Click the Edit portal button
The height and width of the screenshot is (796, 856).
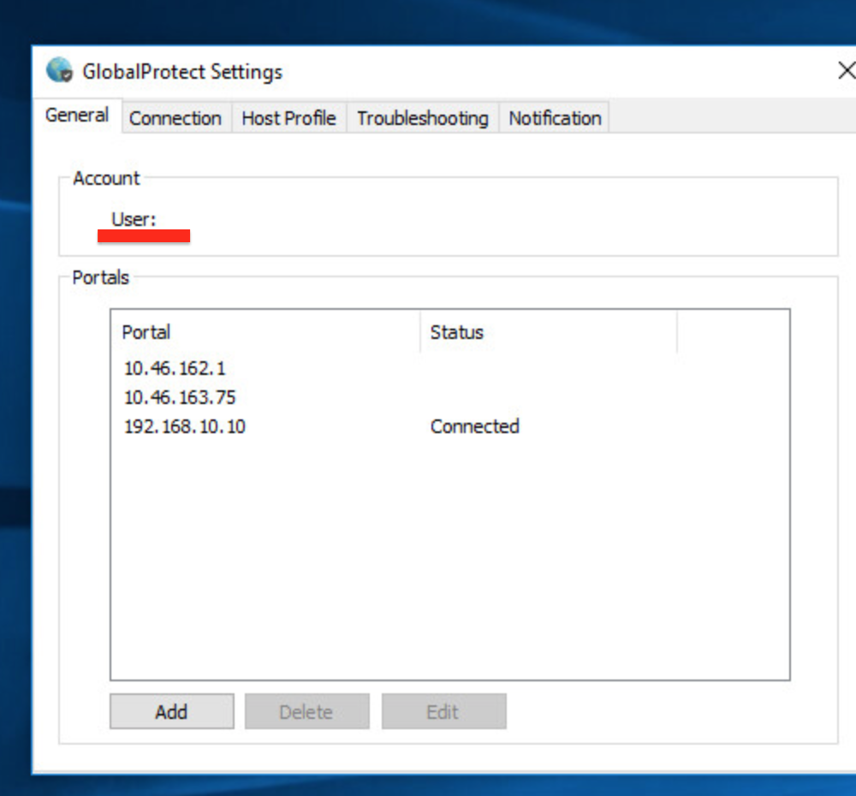coord(443,711)
